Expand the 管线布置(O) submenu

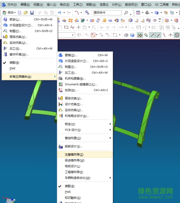point(85,138)
